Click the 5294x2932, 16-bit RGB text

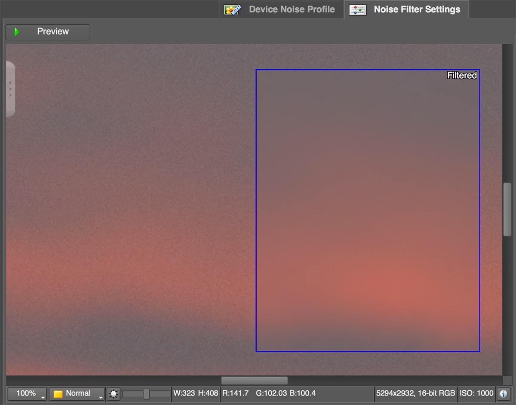coord(415,393)
